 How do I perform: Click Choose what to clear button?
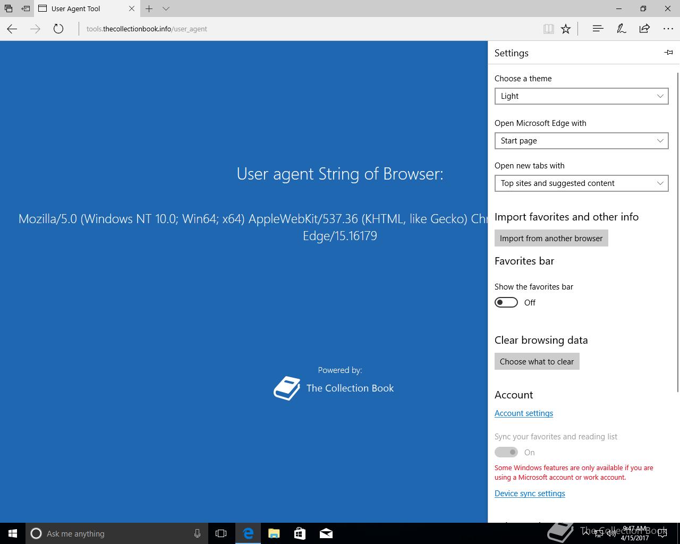[537, 361]
